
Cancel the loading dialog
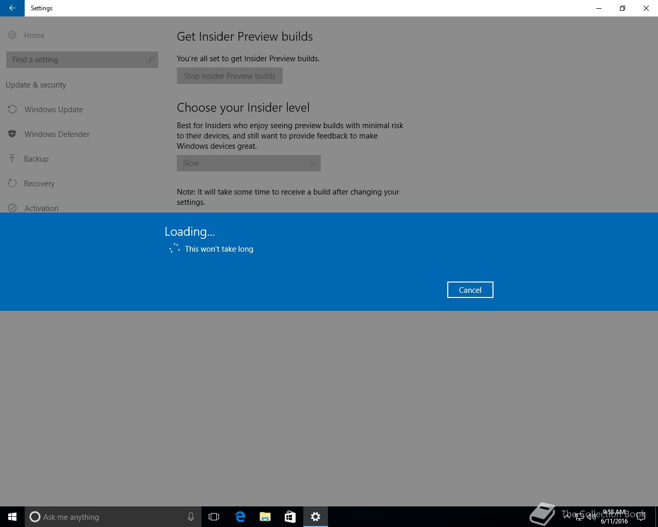470,290
